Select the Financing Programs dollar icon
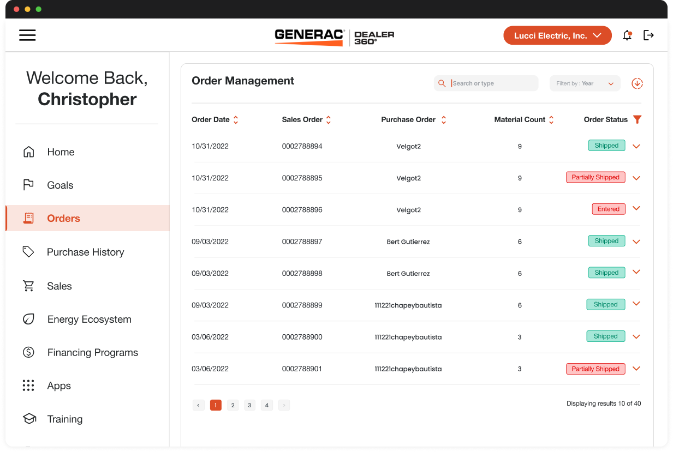Screen dimensions: 673x452 tap(28, 352)
